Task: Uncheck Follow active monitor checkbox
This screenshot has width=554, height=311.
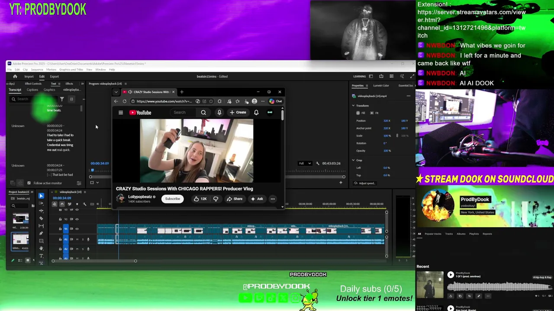Action: [29, 183]
